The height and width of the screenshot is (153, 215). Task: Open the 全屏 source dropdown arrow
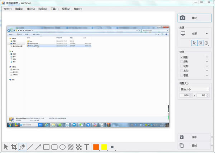(207, 34)
